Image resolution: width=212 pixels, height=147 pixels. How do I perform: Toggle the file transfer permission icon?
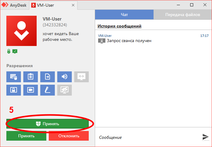point(48,77)
